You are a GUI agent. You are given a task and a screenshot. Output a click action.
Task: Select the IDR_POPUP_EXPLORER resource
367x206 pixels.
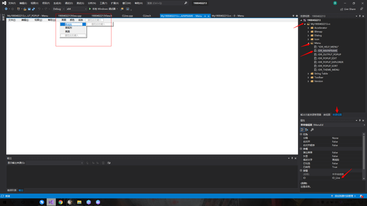(330, 62)
